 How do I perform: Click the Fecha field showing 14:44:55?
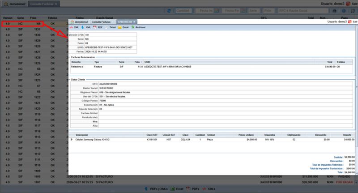pyautogui.click(x=111, y=51)
